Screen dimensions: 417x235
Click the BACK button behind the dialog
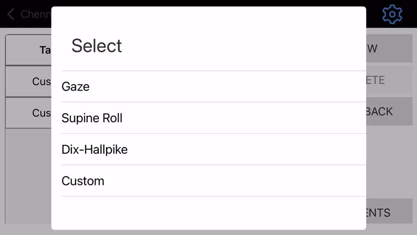coord(389,111)
